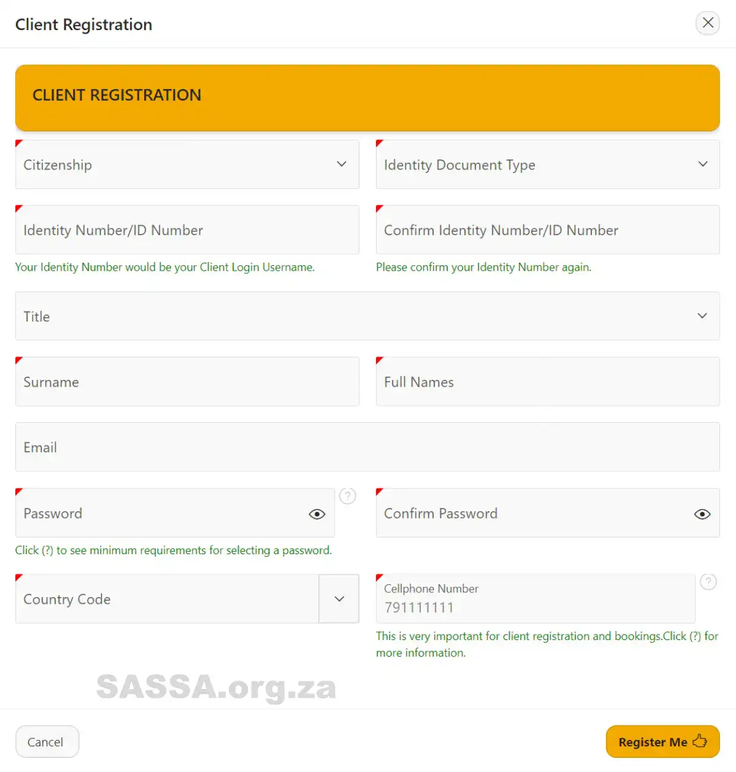Focus the Email input field
This screenshot has height=772, width=736.
(x=367, y=447)
